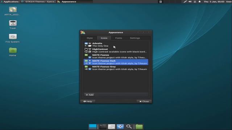Viewport: 232px width, 130px height.
Task: Click "The Only One" description text
Action: pos(100,46)
